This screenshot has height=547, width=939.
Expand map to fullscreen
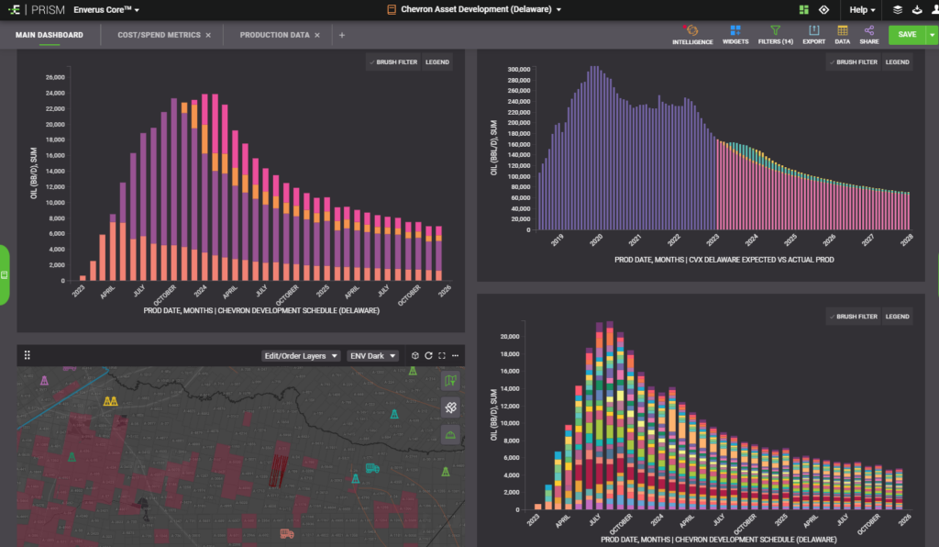tap(442, 355)
